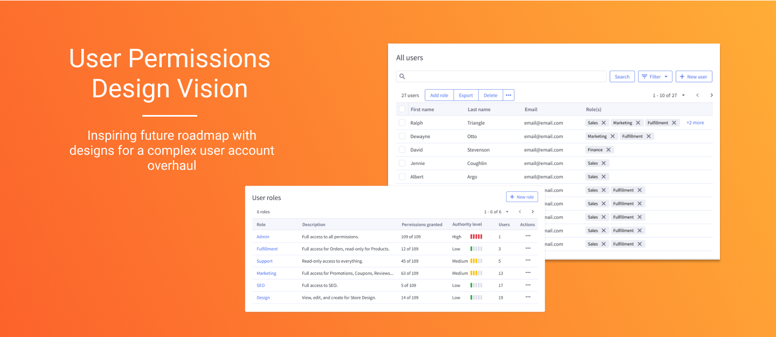Screen dimensions: 776x337
Task: Remove Sales role tag from Ralph's row
Action: 604,123
